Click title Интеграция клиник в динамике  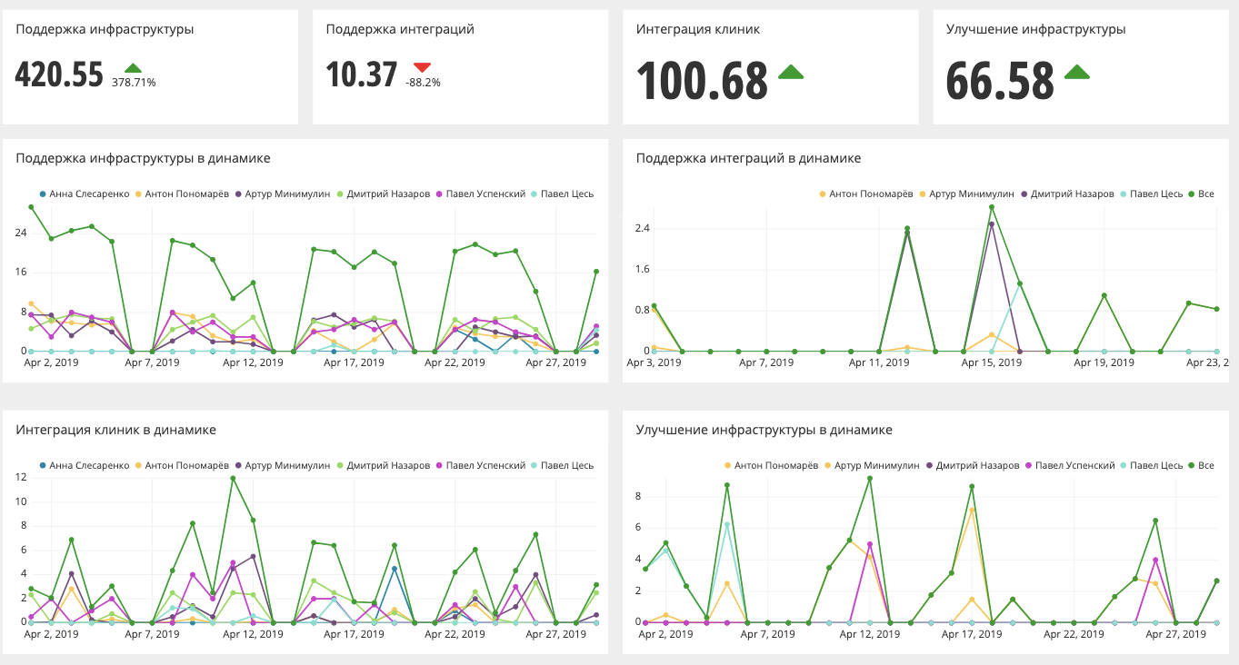[115, 430]
